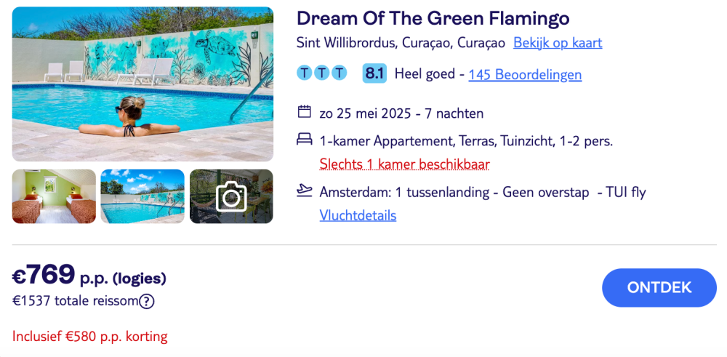This screenshot has height=357, width=727.
Task: Click the Inclusief €580 p.p. korting text
Action: pyautogui.click(x=90, y=336)
